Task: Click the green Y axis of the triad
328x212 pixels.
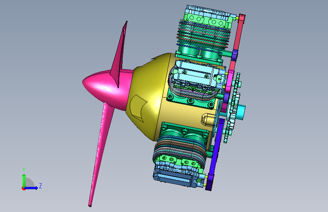Action: pos(24,181)
